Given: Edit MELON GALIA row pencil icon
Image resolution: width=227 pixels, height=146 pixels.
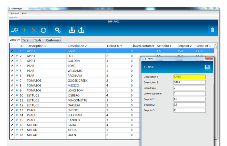Looking at the screenshot, I should pos(12,125).
